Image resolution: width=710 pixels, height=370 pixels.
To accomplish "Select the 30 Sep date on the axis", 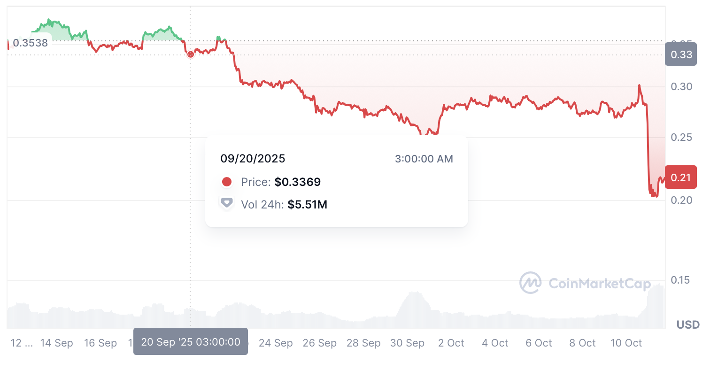I will click(x=407, y=343).
